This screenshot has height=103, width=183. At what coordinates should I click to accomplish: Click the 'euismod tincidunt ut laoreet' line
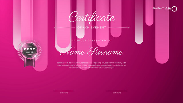92,65
